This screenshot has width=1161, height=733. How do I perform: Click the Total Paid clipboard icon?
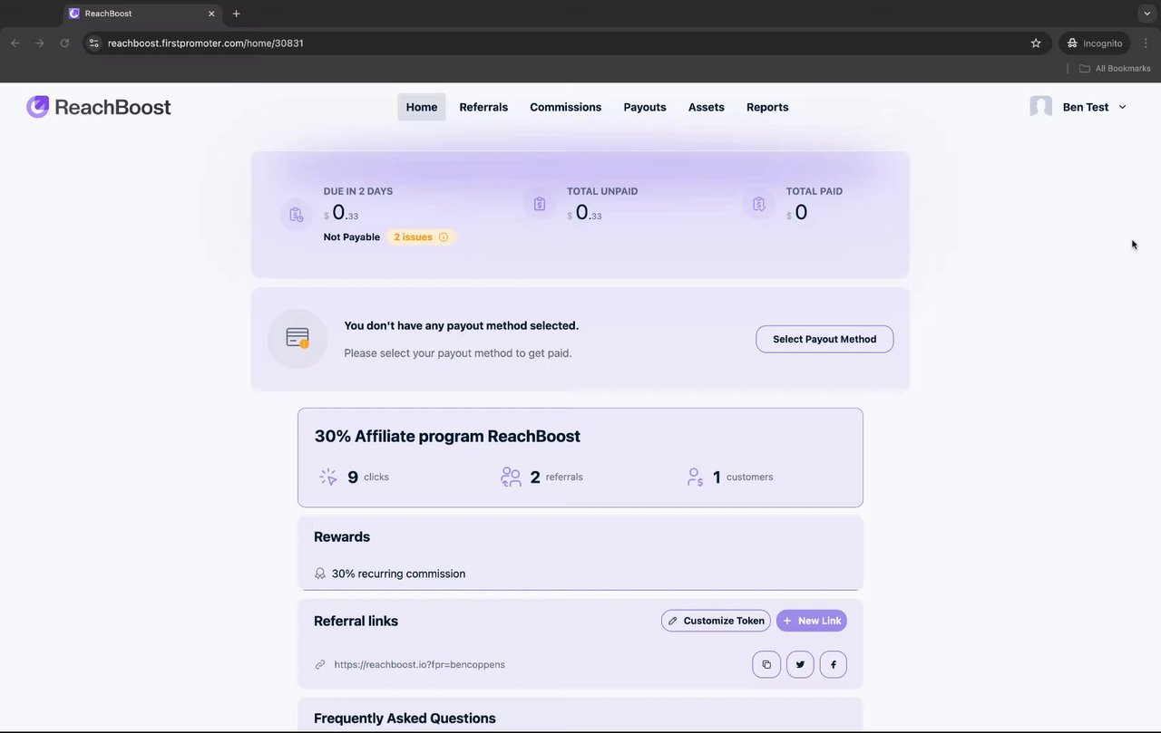(x=759, y=204)
